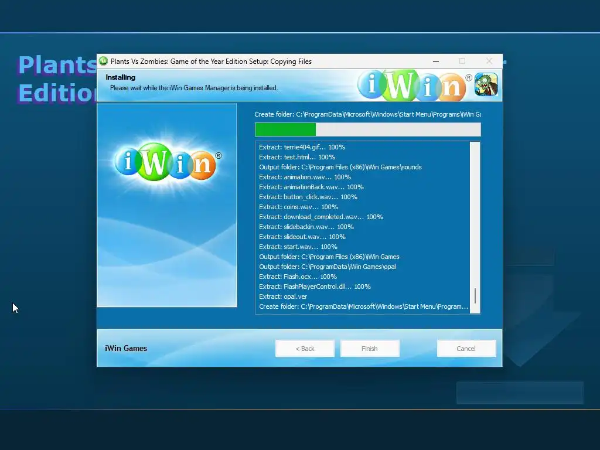This screenshot has height=450, width=600.
Task: Click the zombie game icon in the header
Action: tap(486, 84)
